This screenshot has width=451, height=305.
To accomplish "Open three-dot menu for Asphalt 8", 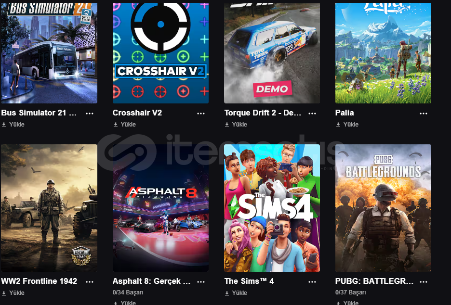I will coord(201,281).
